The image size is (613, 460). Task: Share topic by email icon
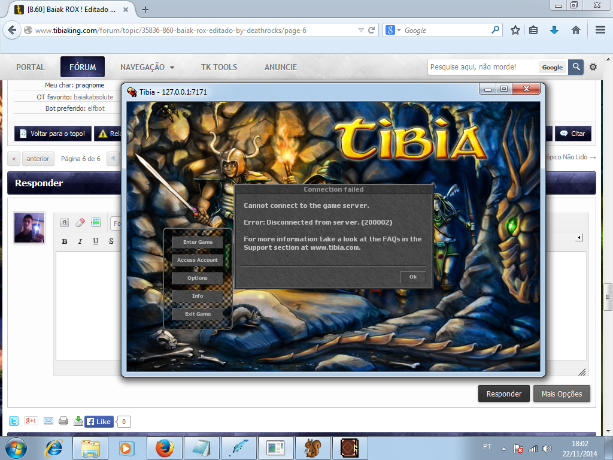(48, 421)
